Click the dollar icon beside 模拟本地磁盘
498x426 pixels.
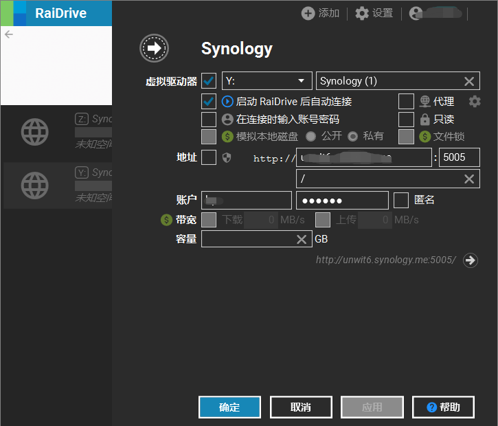tap(227, 137)
